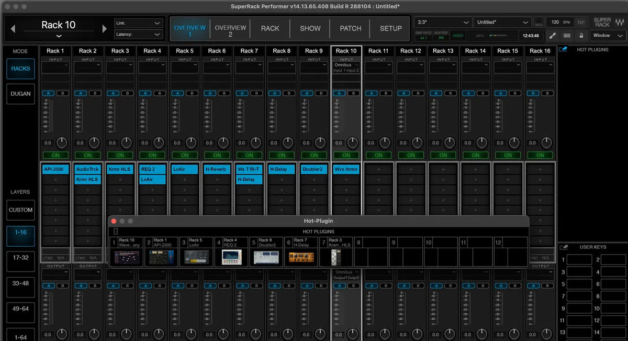Expand the Untitled session dropdown

click(x=501, y=22)
